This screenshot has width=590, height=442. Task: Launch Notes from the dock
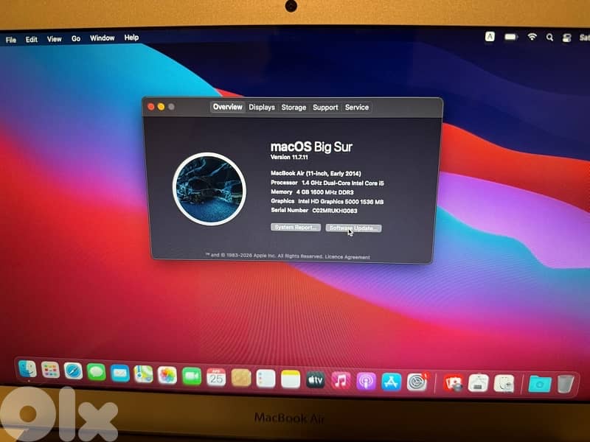click(x=291, y=379)
